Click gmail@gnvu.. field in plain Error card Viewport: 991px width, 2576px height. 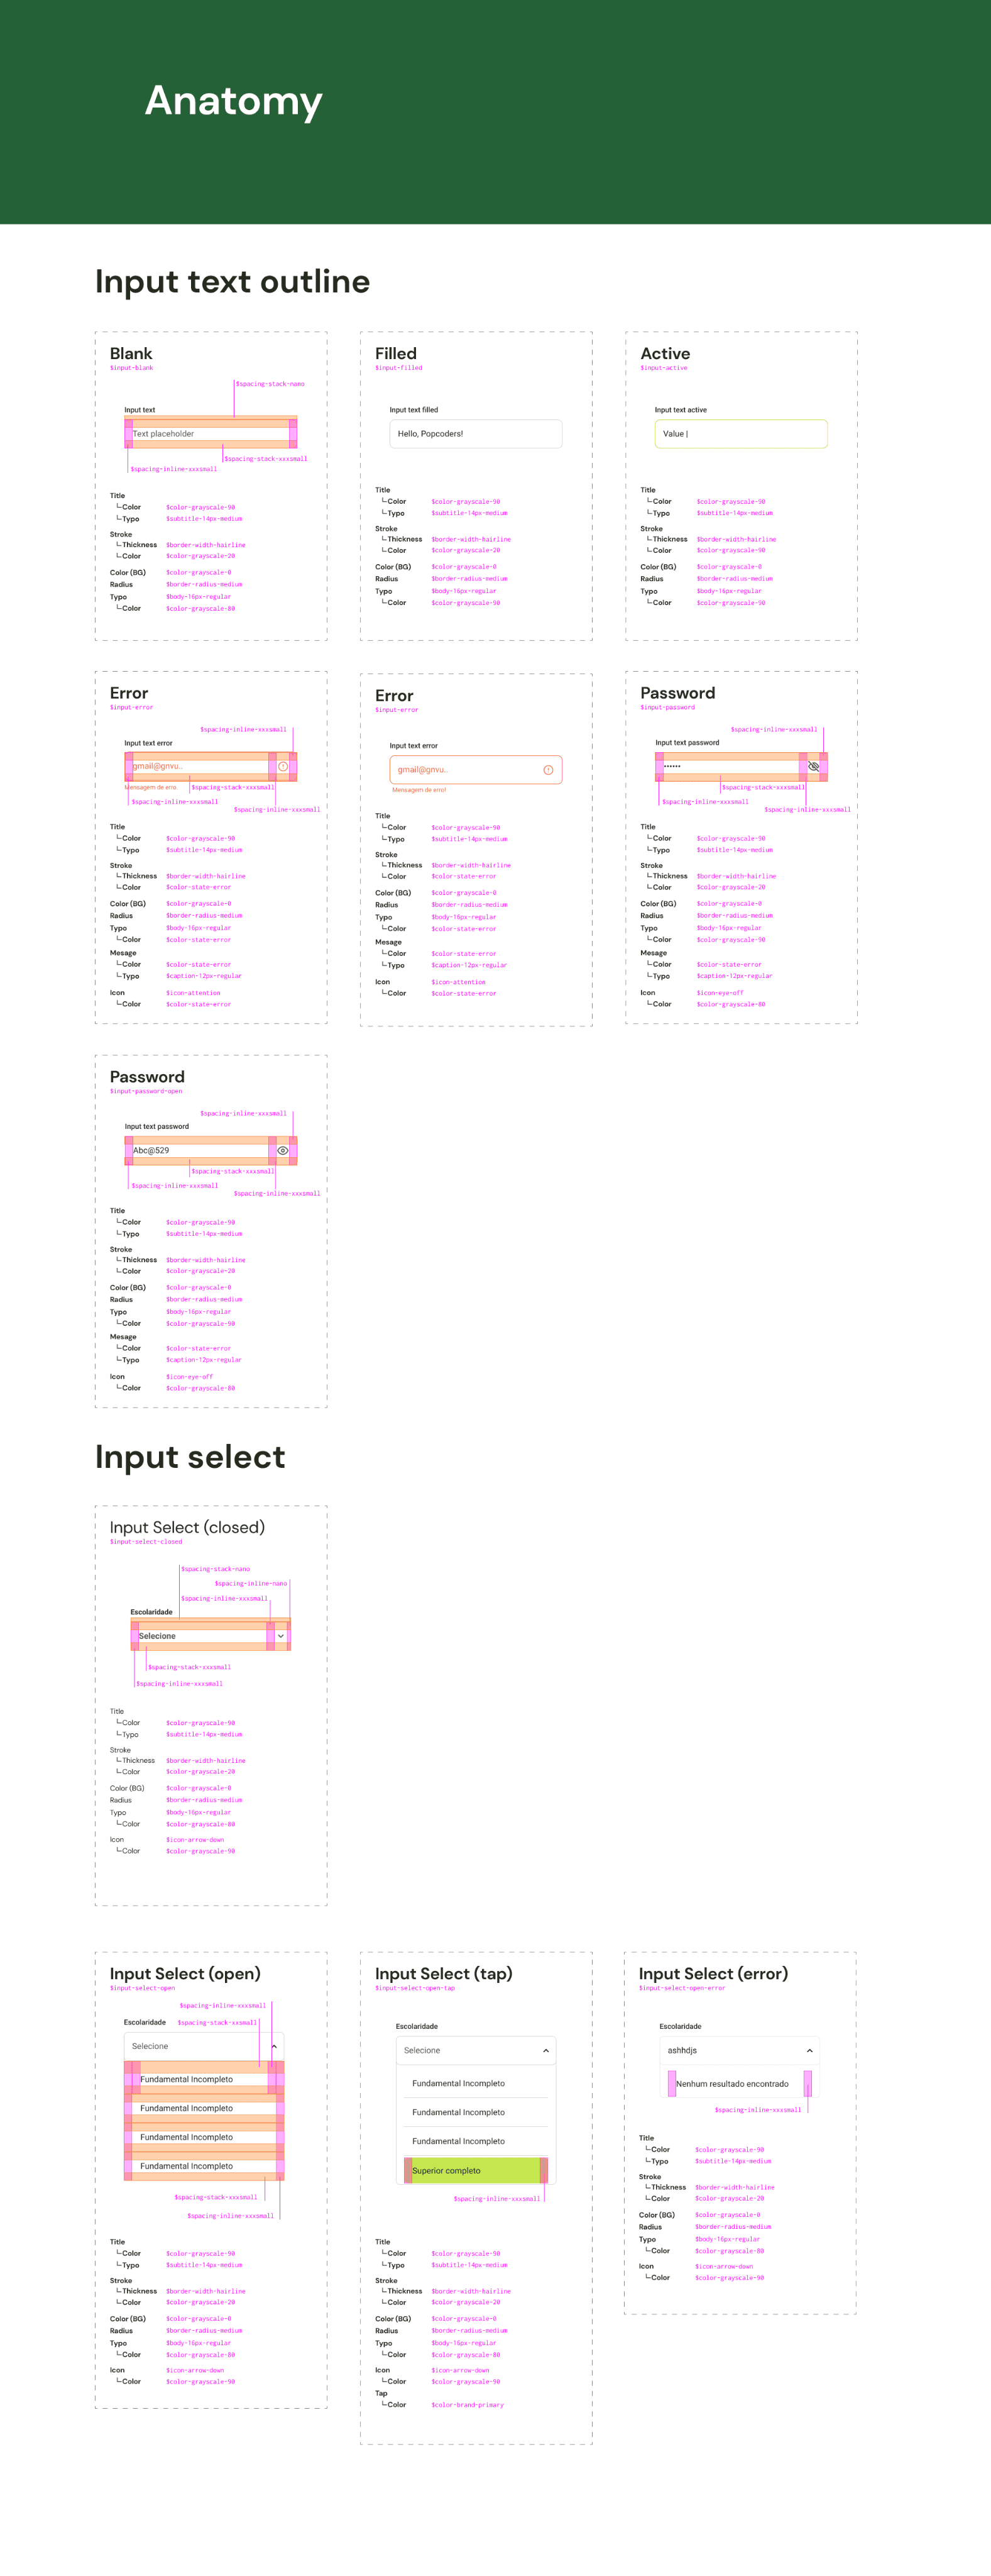pyautogui.click(x=476, y=770)
